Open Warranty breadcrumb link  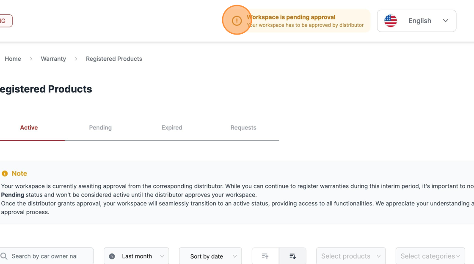(x=53, y=59)
